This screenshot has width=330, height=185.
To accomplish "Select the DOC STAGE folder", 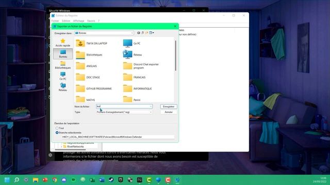I will tap(88, 78).
